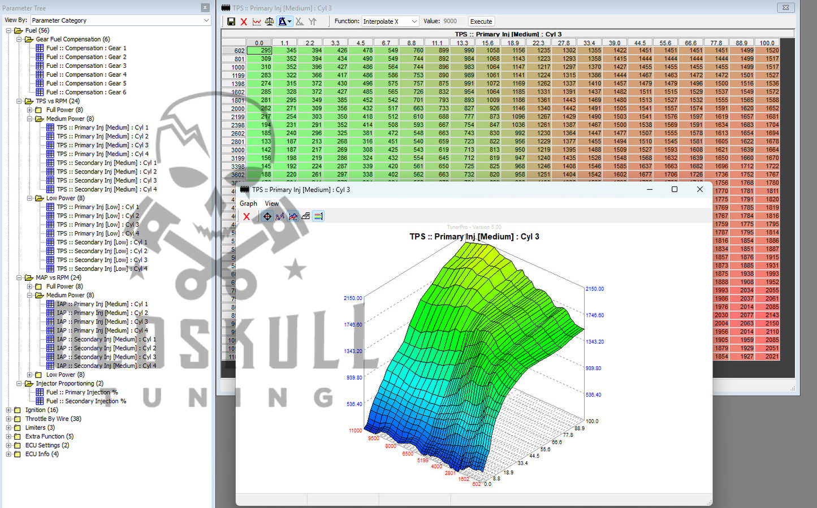Click the red X in the table toolbar
The height and width of the screenshot is (508, 817).
tap(244, 21)
